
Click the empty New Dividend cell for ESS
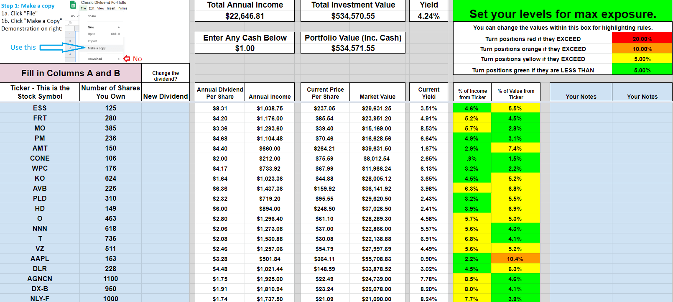(166, 108)
